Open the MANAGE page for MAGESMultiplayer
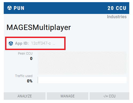133x103 pixels. coord(67,96)
